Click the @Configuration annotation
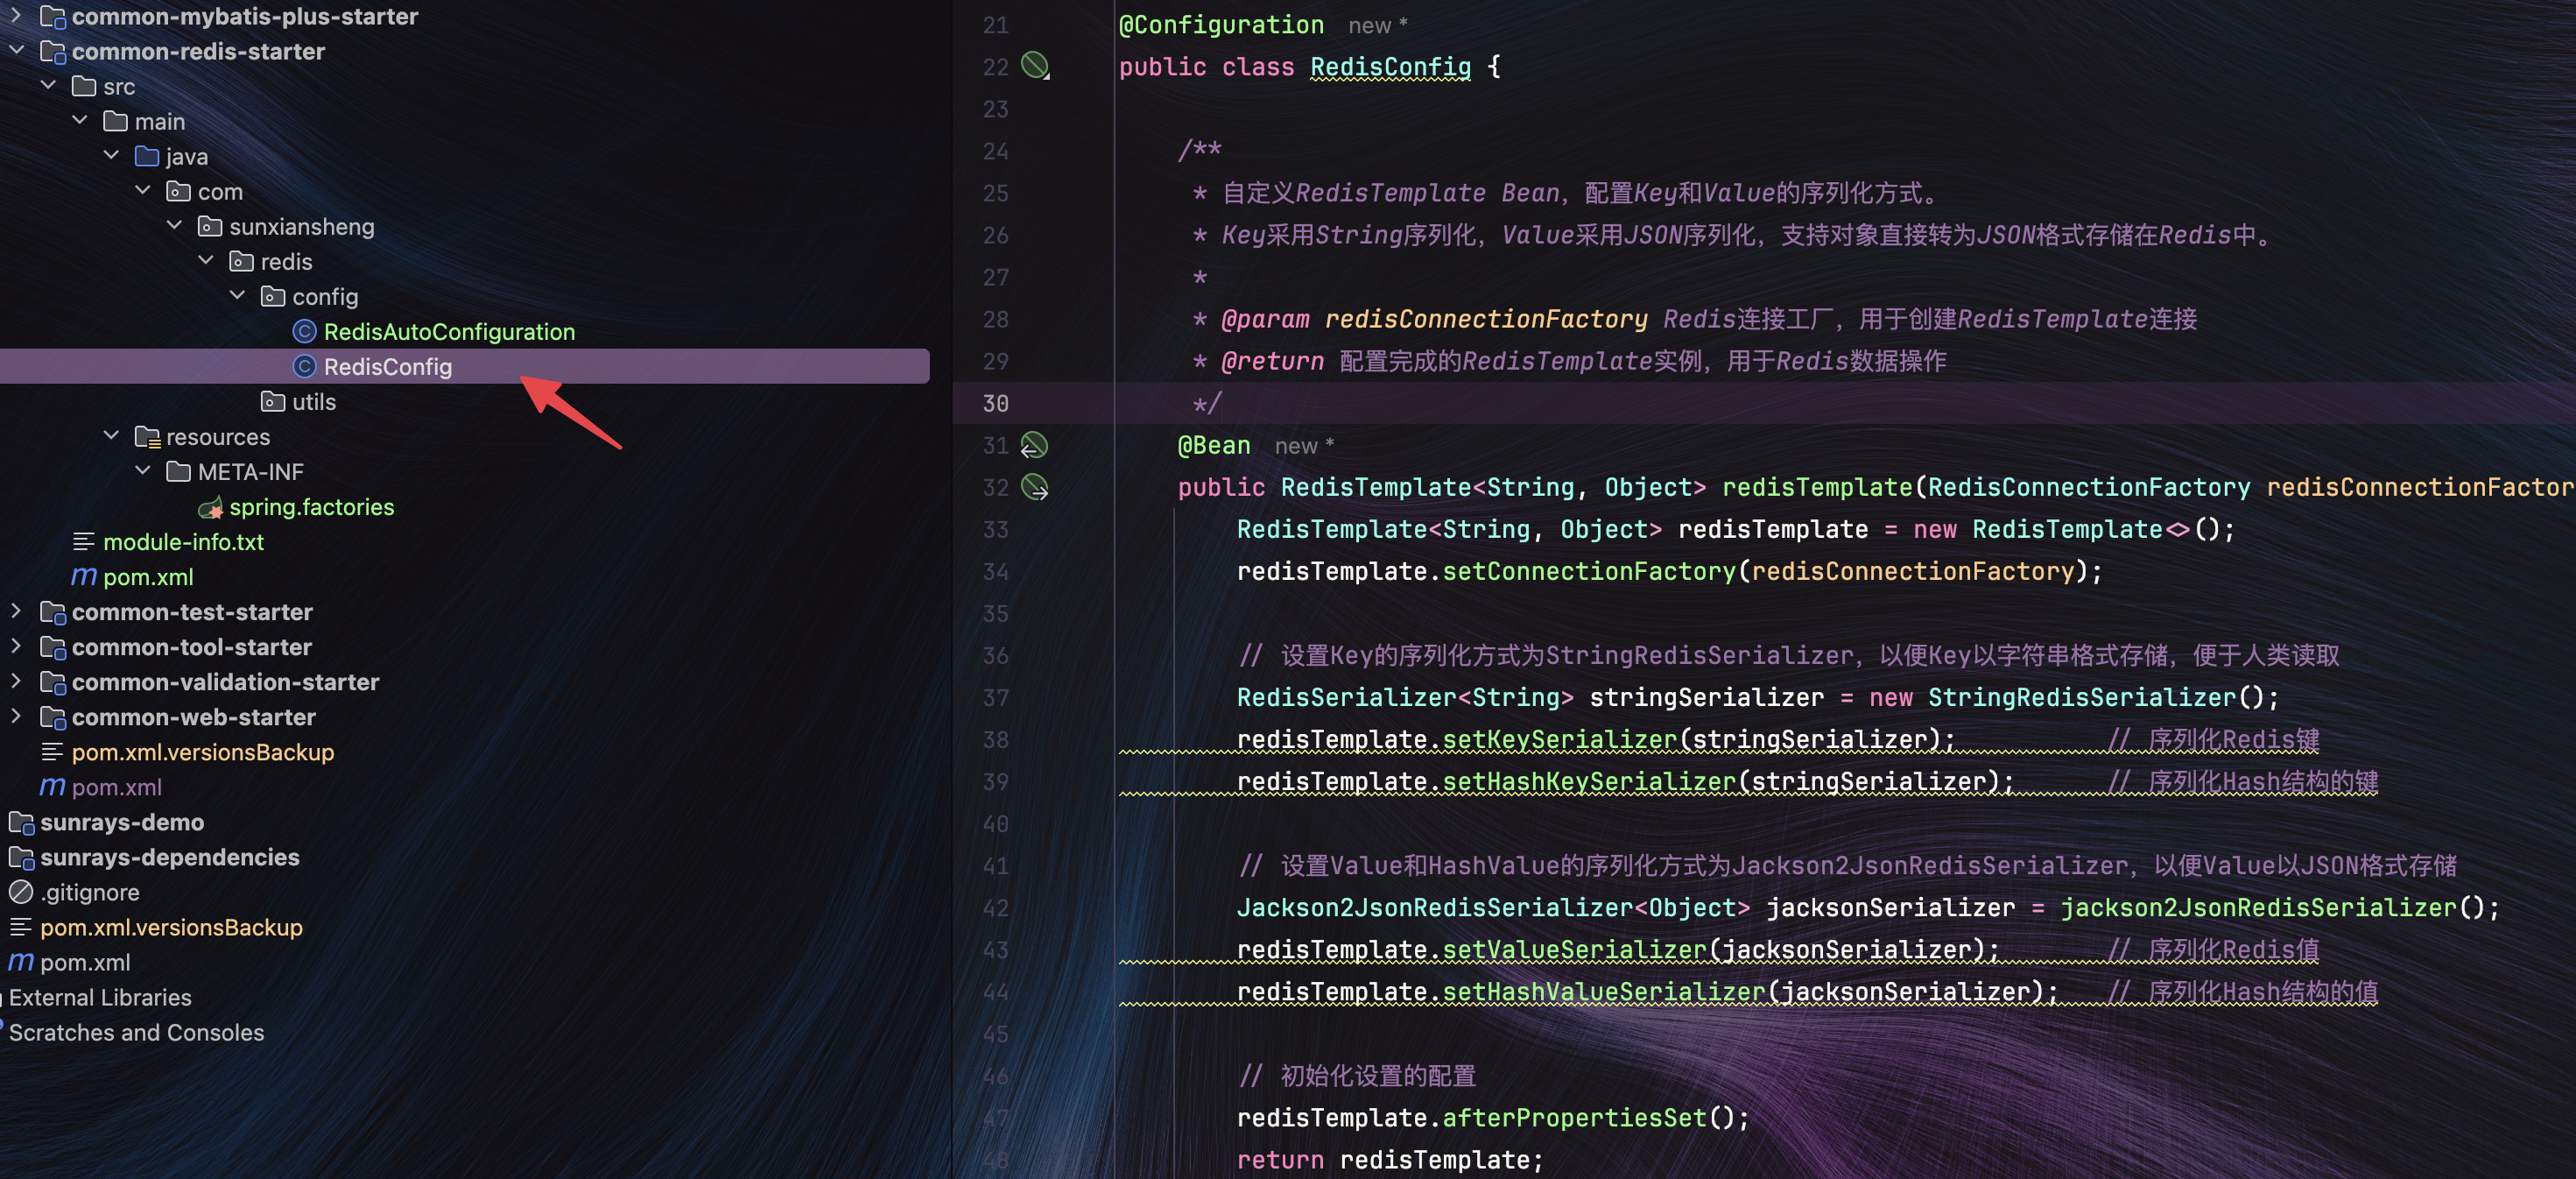This screenshot has height=1179, width=2576. point(1221,25)
